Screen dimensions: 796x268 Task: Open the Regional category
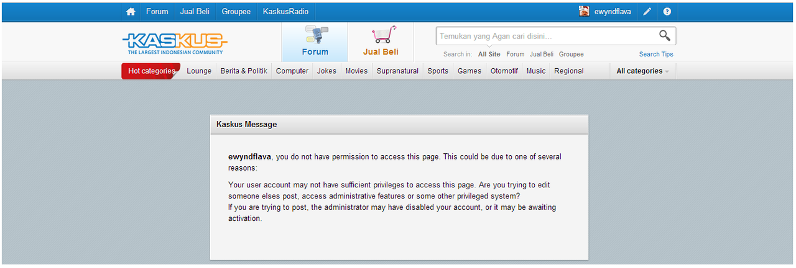[x=569, y=71]
